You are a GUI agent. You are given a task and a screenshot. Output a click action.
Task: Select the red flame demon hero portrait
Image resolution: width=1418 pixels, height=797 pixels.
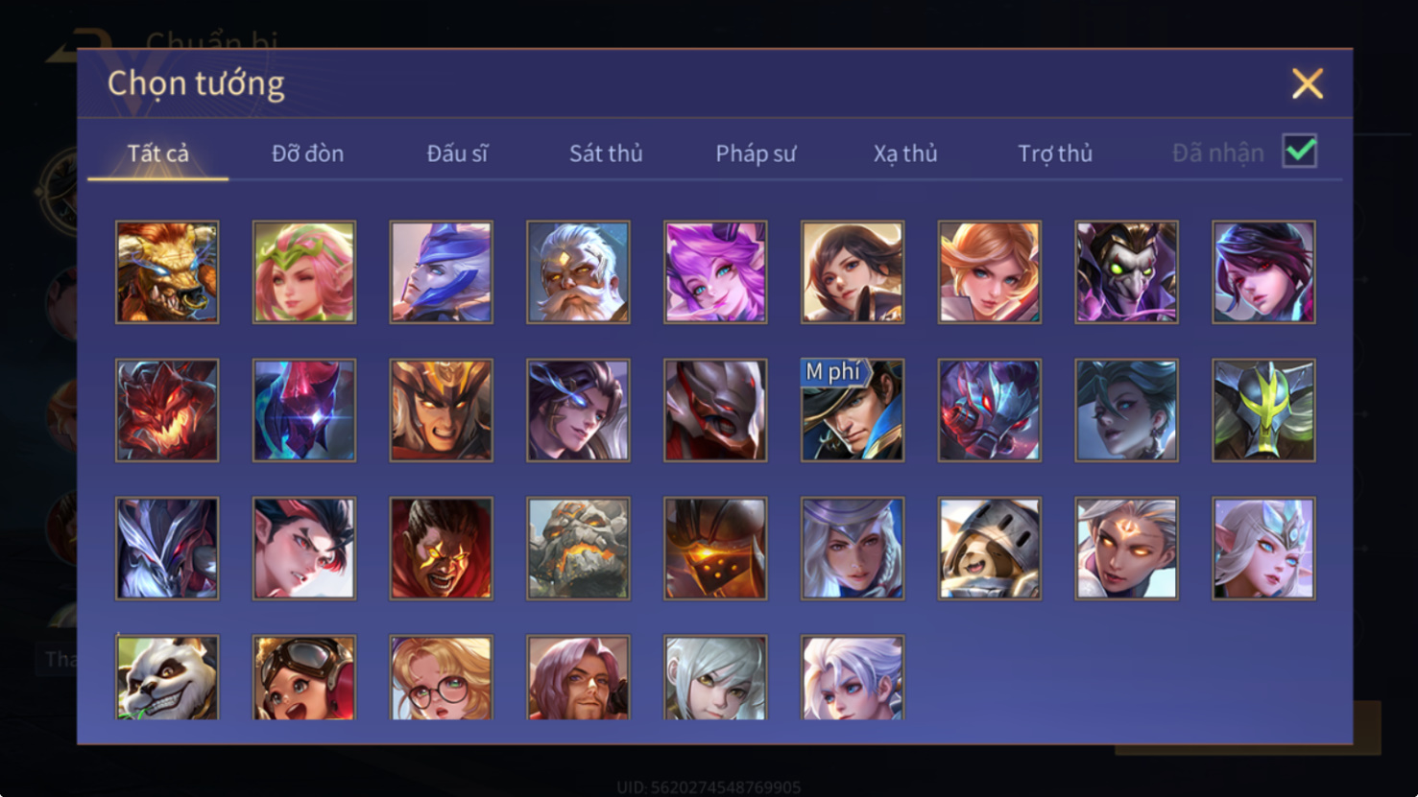pyautogui.click(x=167, y=410)
